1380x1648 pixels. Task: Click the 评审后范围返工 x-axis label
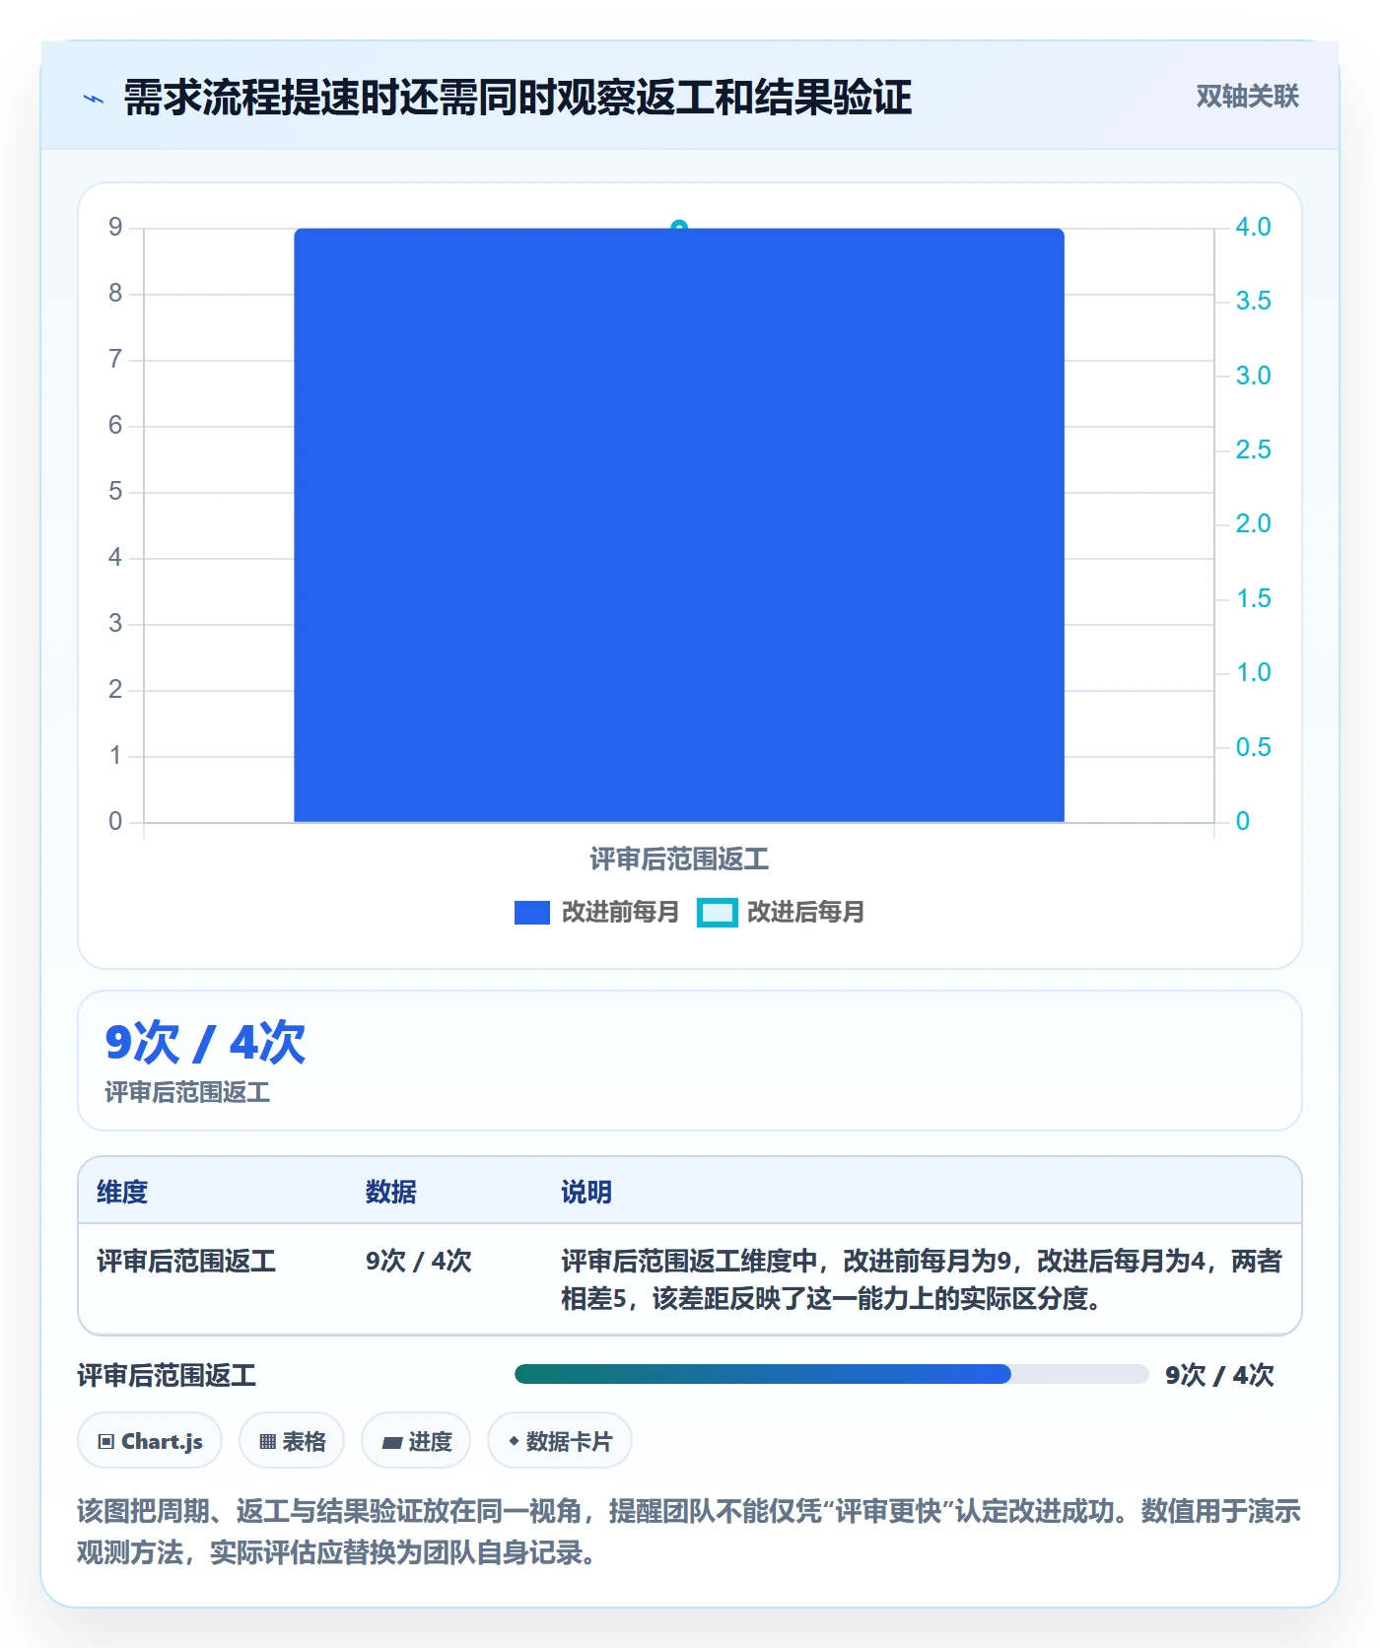click(679, 859)
